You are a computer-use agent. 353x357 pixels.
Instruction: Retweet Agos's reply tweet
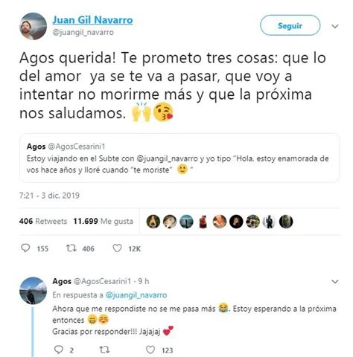click(104, 350)
